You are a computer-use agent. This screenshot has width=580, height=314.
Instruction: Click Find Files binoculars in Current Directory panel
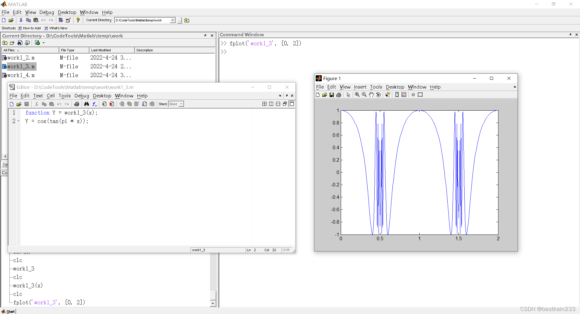click(20, 43)
